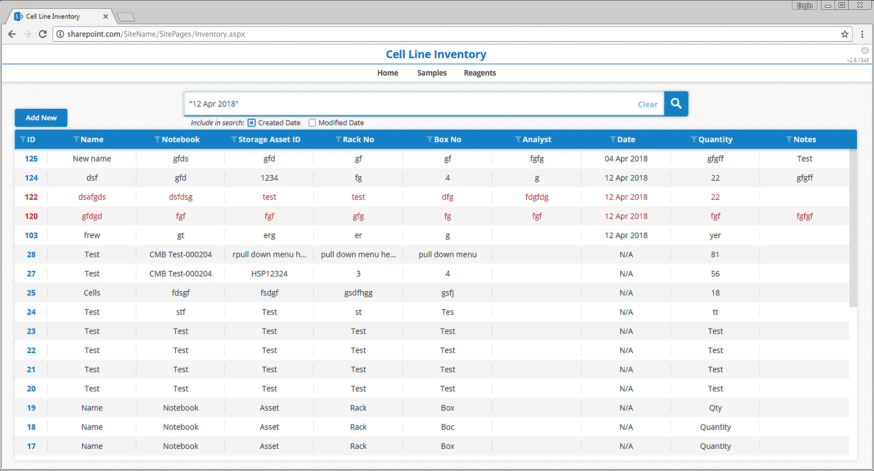
Task: Filter by the Name column funnel icon
Action: [76, 139]
